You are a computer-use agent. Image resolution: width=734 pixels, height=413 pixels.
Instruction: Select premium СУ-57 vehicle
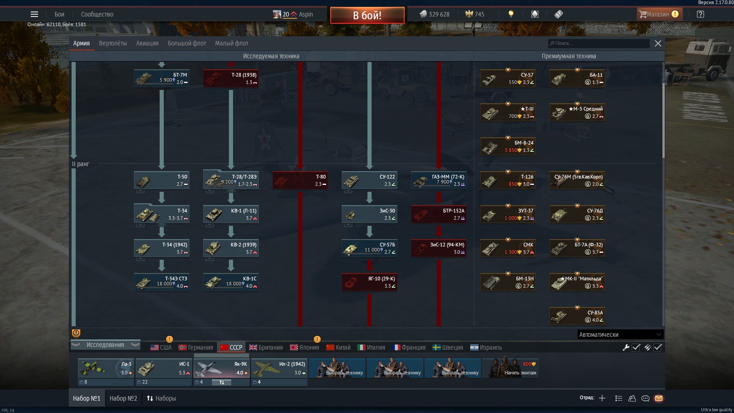508,78
